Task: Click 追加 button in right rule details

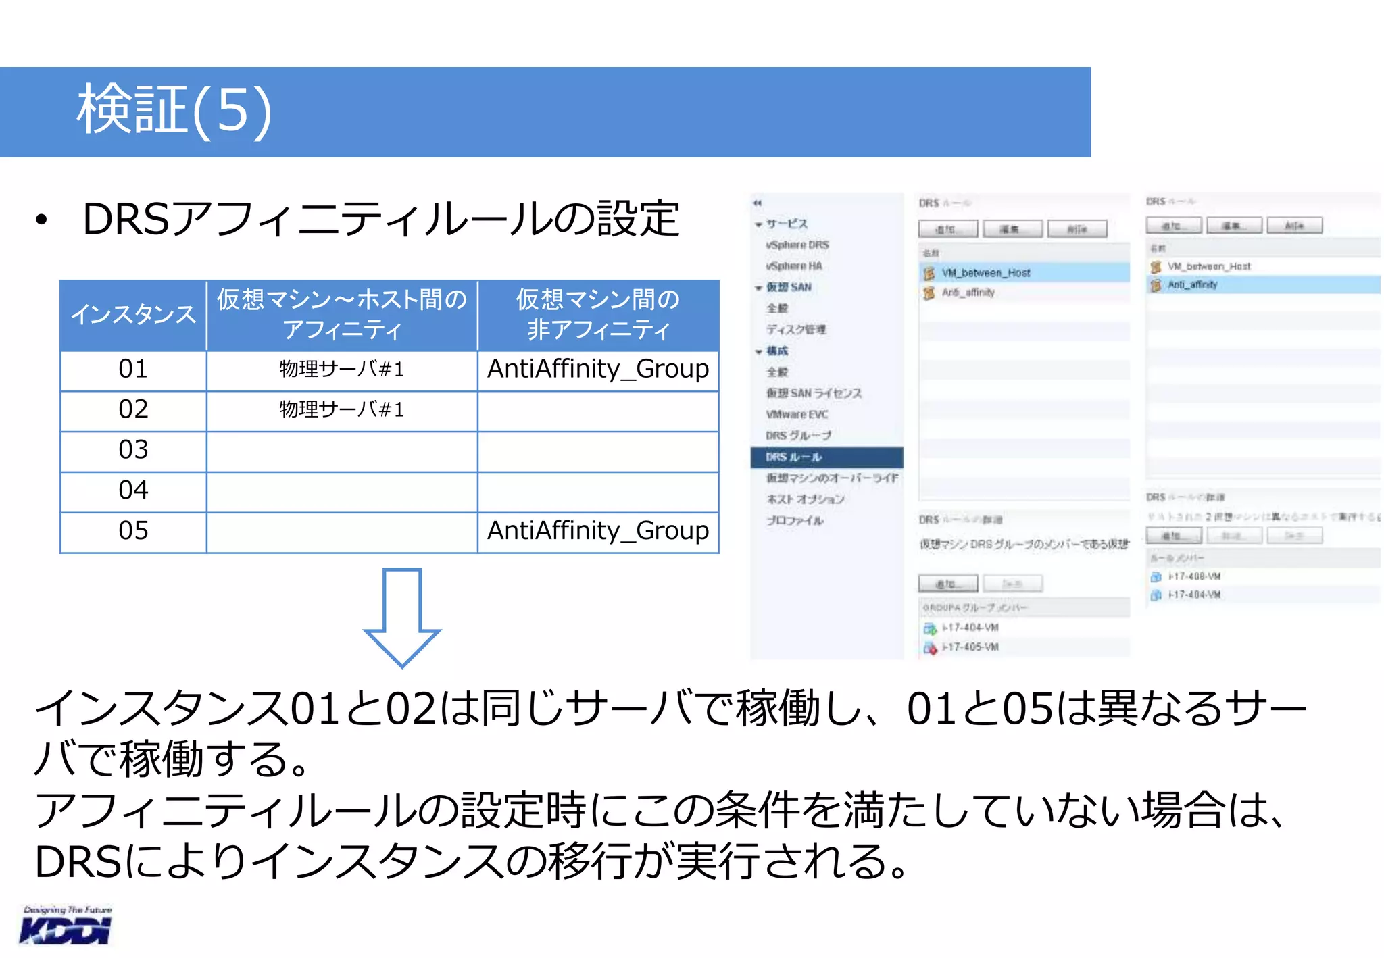Action: (1174, 536)
